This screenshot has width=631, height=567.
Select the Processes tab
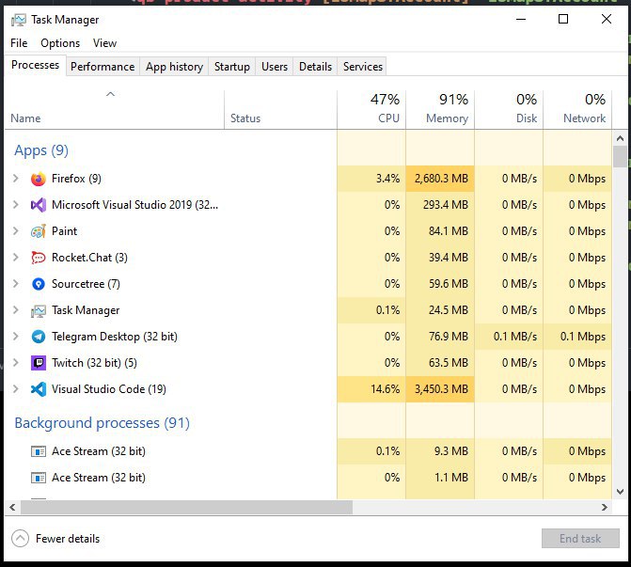36,65
